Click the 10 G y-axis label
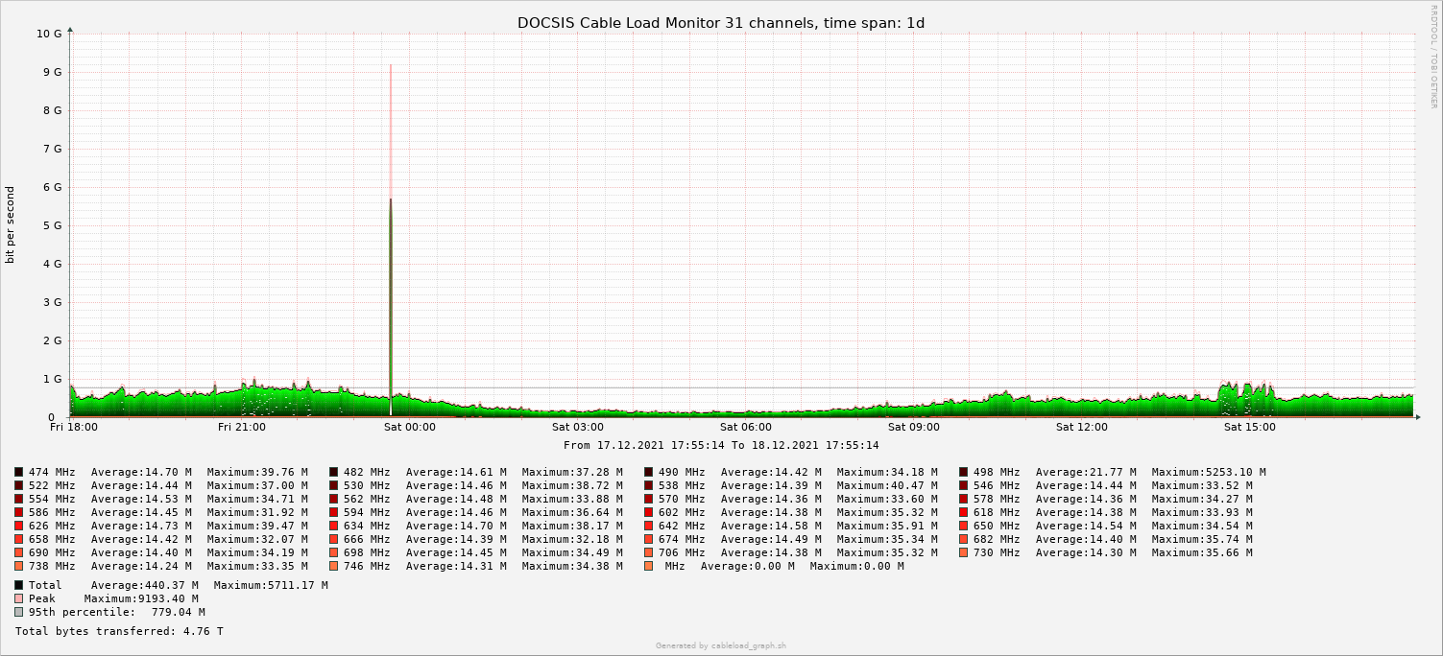Image resolution: width=1443 pixels, height=656 pixels. click(x=49, y=34)
